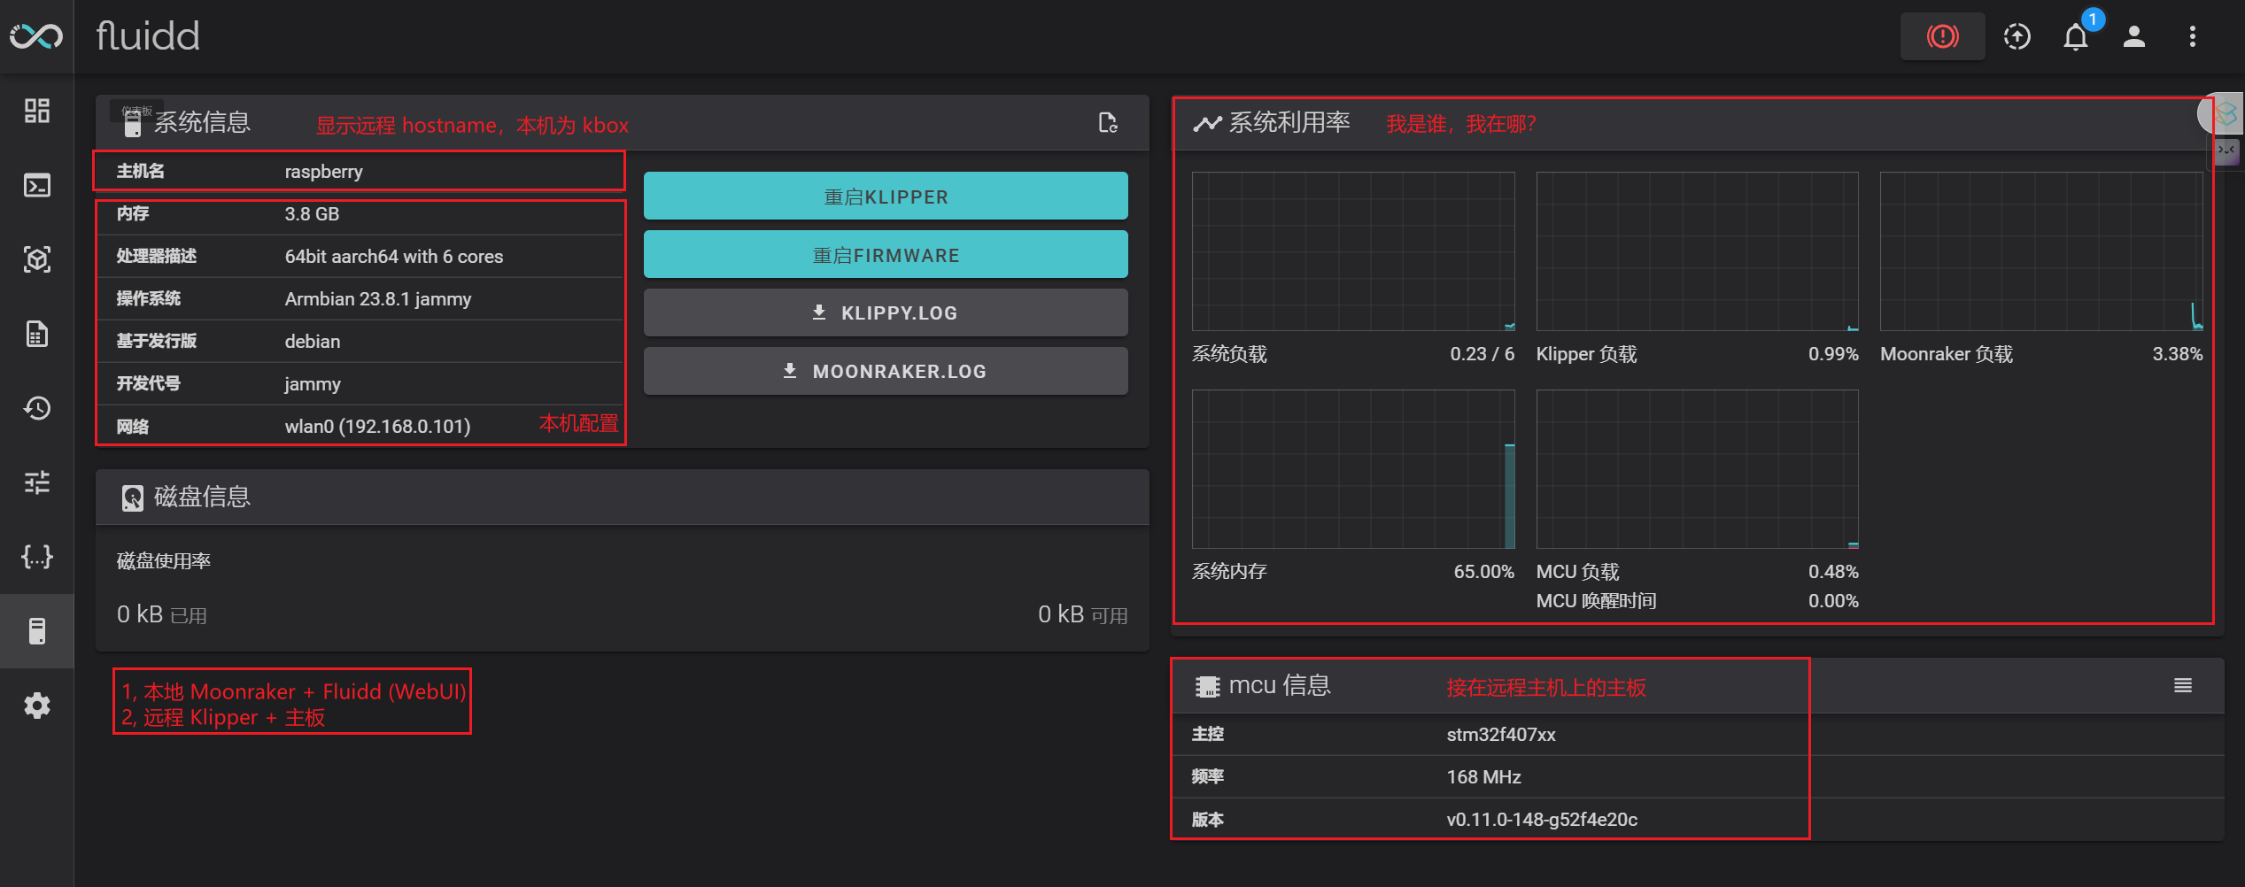The image size is (2245, 887).
Task: Download the MOONRAKER.LOG file
Action: click(886, 371)
